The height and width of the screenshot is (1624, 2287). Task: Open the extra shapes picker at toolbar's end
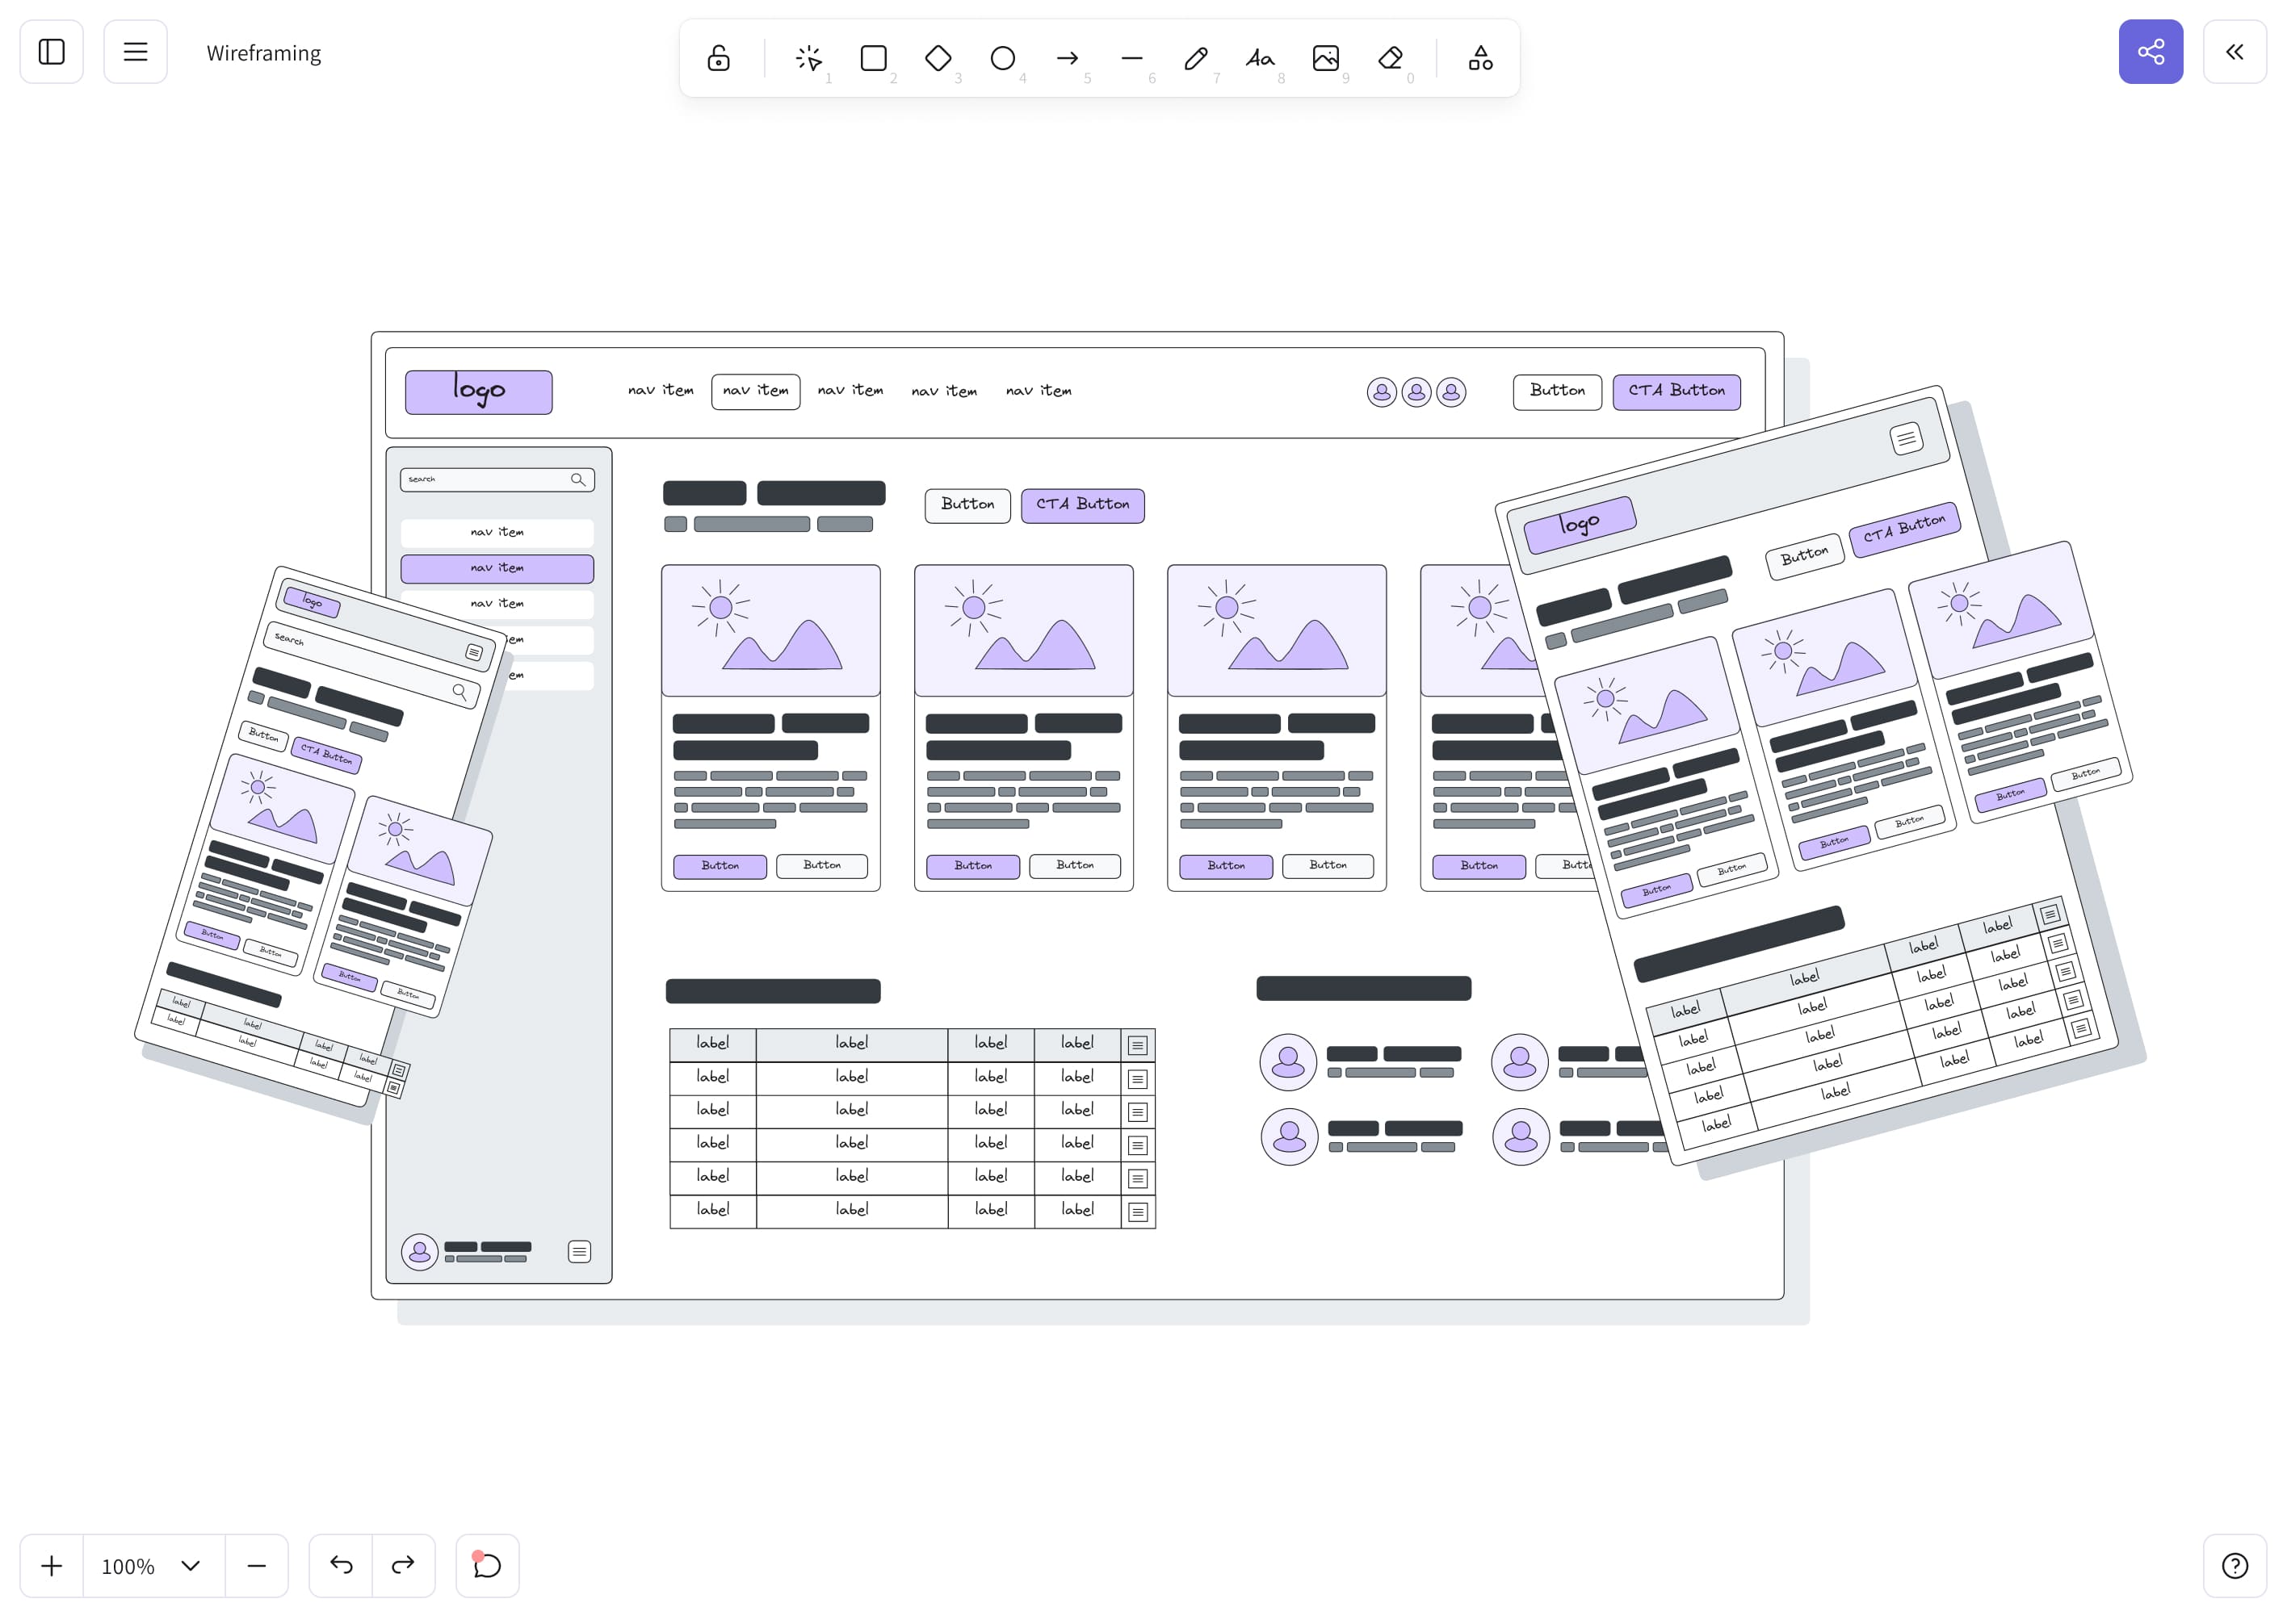tap(1479, 58)
